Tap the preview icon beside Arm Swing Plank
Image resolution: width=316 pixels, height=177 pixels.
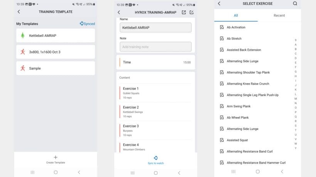(222, 106)
